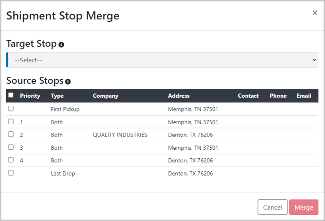Viewport: 325px width, 221px height.
Task: Click the Target Stop dropdown chevron arrow
Action: click(x=314, y=60)
